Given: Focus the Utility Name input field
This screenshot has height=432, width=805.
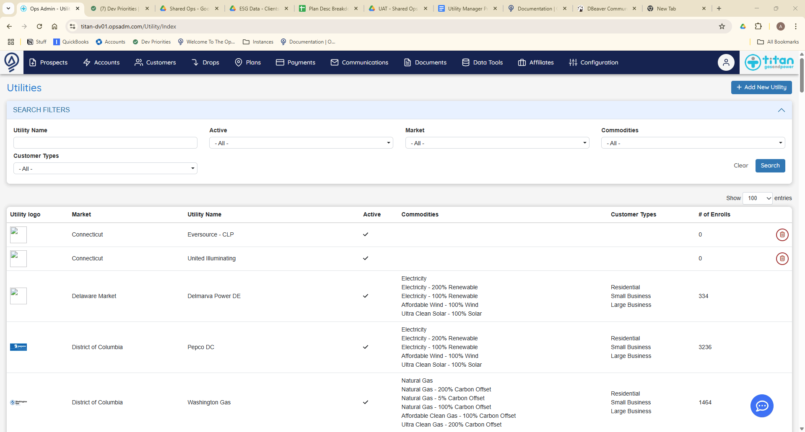Looking at the screenshot, I should point(105,143).
